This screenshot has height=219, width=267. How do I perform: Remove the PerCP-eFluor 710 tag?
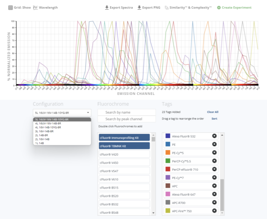[x=214, y=169]
